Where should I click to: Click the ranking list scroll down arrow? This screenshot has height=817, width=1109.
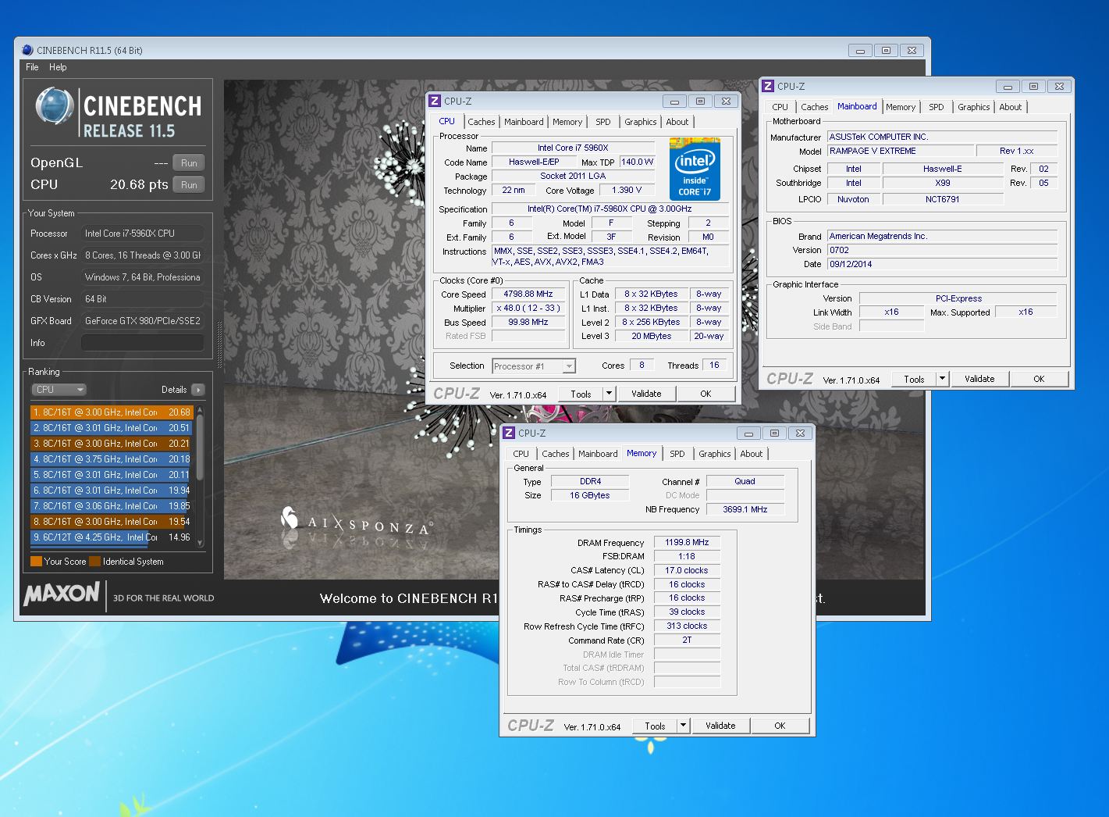(200, 543)
